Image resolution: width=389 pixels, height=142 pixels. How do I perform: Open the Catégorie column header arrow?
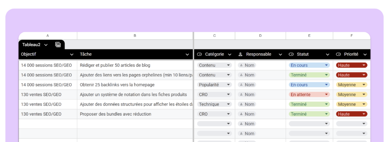tap(230, 55)
